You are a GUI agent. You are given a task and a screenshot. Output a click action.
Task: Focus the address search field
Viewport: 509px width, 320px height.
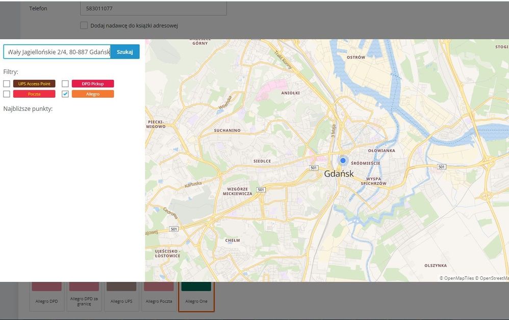[x=57, y=52]
